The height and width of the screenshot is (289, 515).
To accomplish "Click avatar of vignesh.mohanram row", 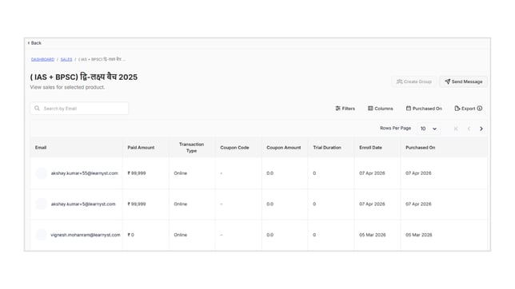I will (42, 235).
